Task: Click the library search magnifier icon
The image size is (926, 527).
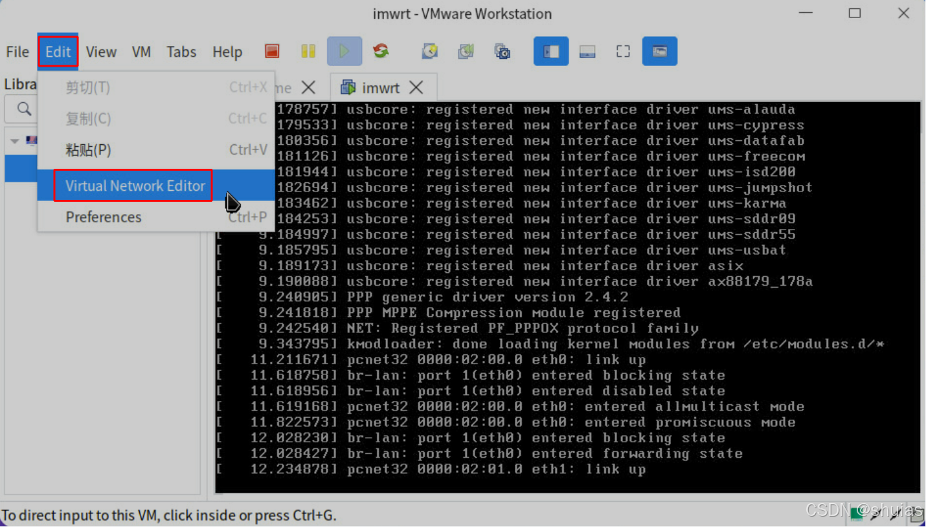Action: pos(24,109)
